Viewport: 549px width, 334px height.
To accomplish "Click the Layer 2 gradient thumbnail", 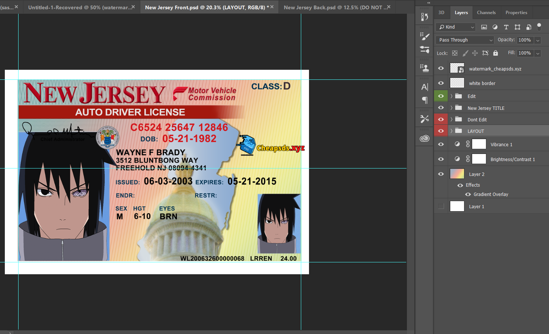I will point(457,174).
